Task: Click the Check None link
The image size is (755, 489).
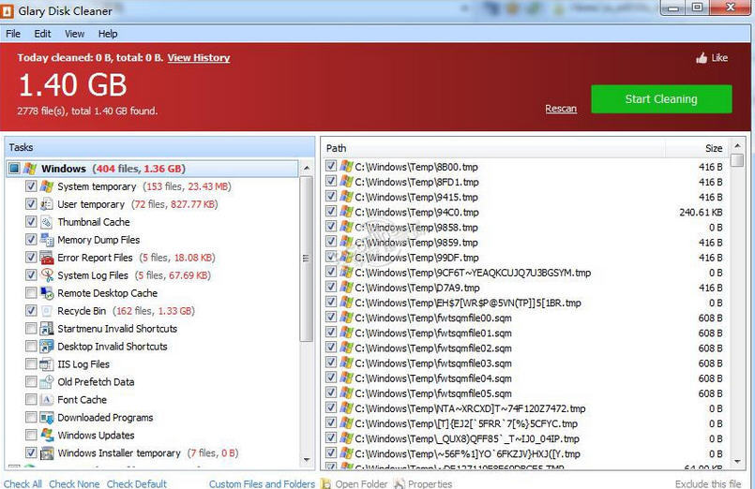Action: [x=74, y=483]
